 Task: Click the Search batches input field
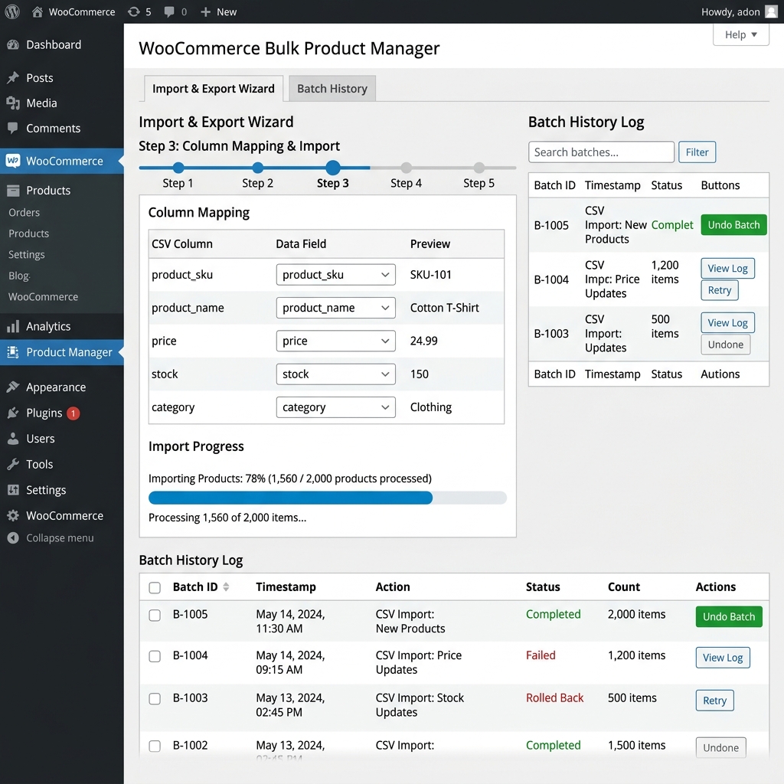[x=601, y=152]
